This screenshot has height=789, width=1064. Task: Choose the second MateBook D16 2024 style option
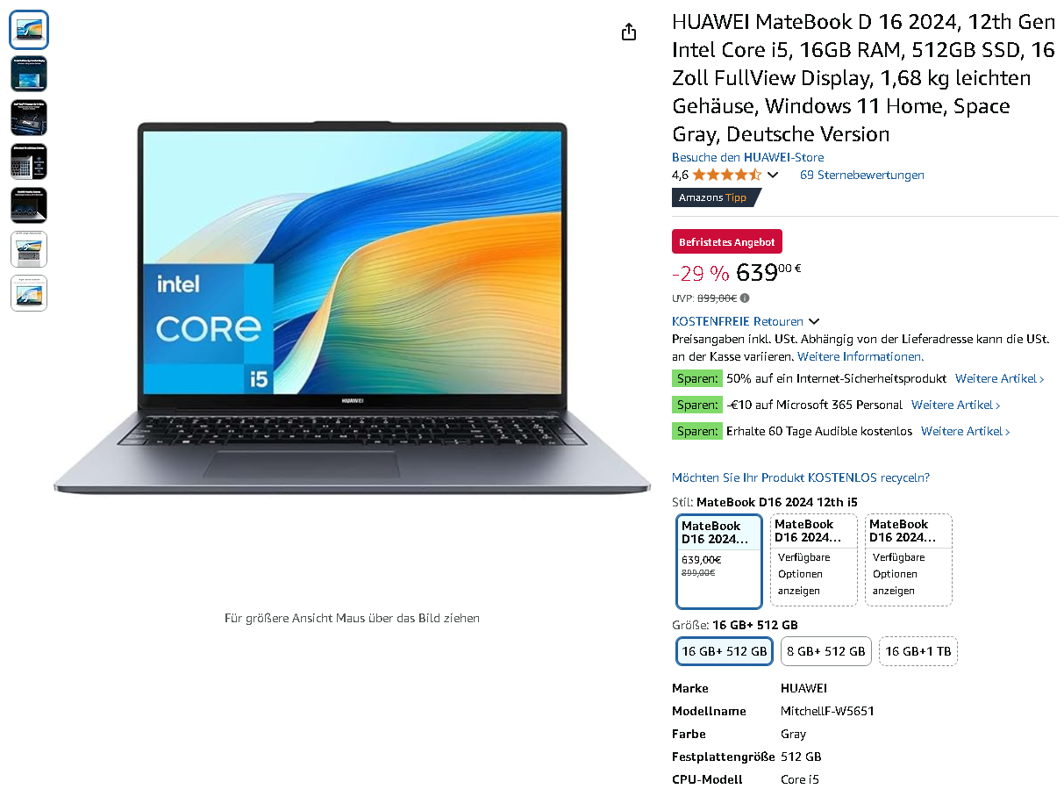click(x=814, y=560)
